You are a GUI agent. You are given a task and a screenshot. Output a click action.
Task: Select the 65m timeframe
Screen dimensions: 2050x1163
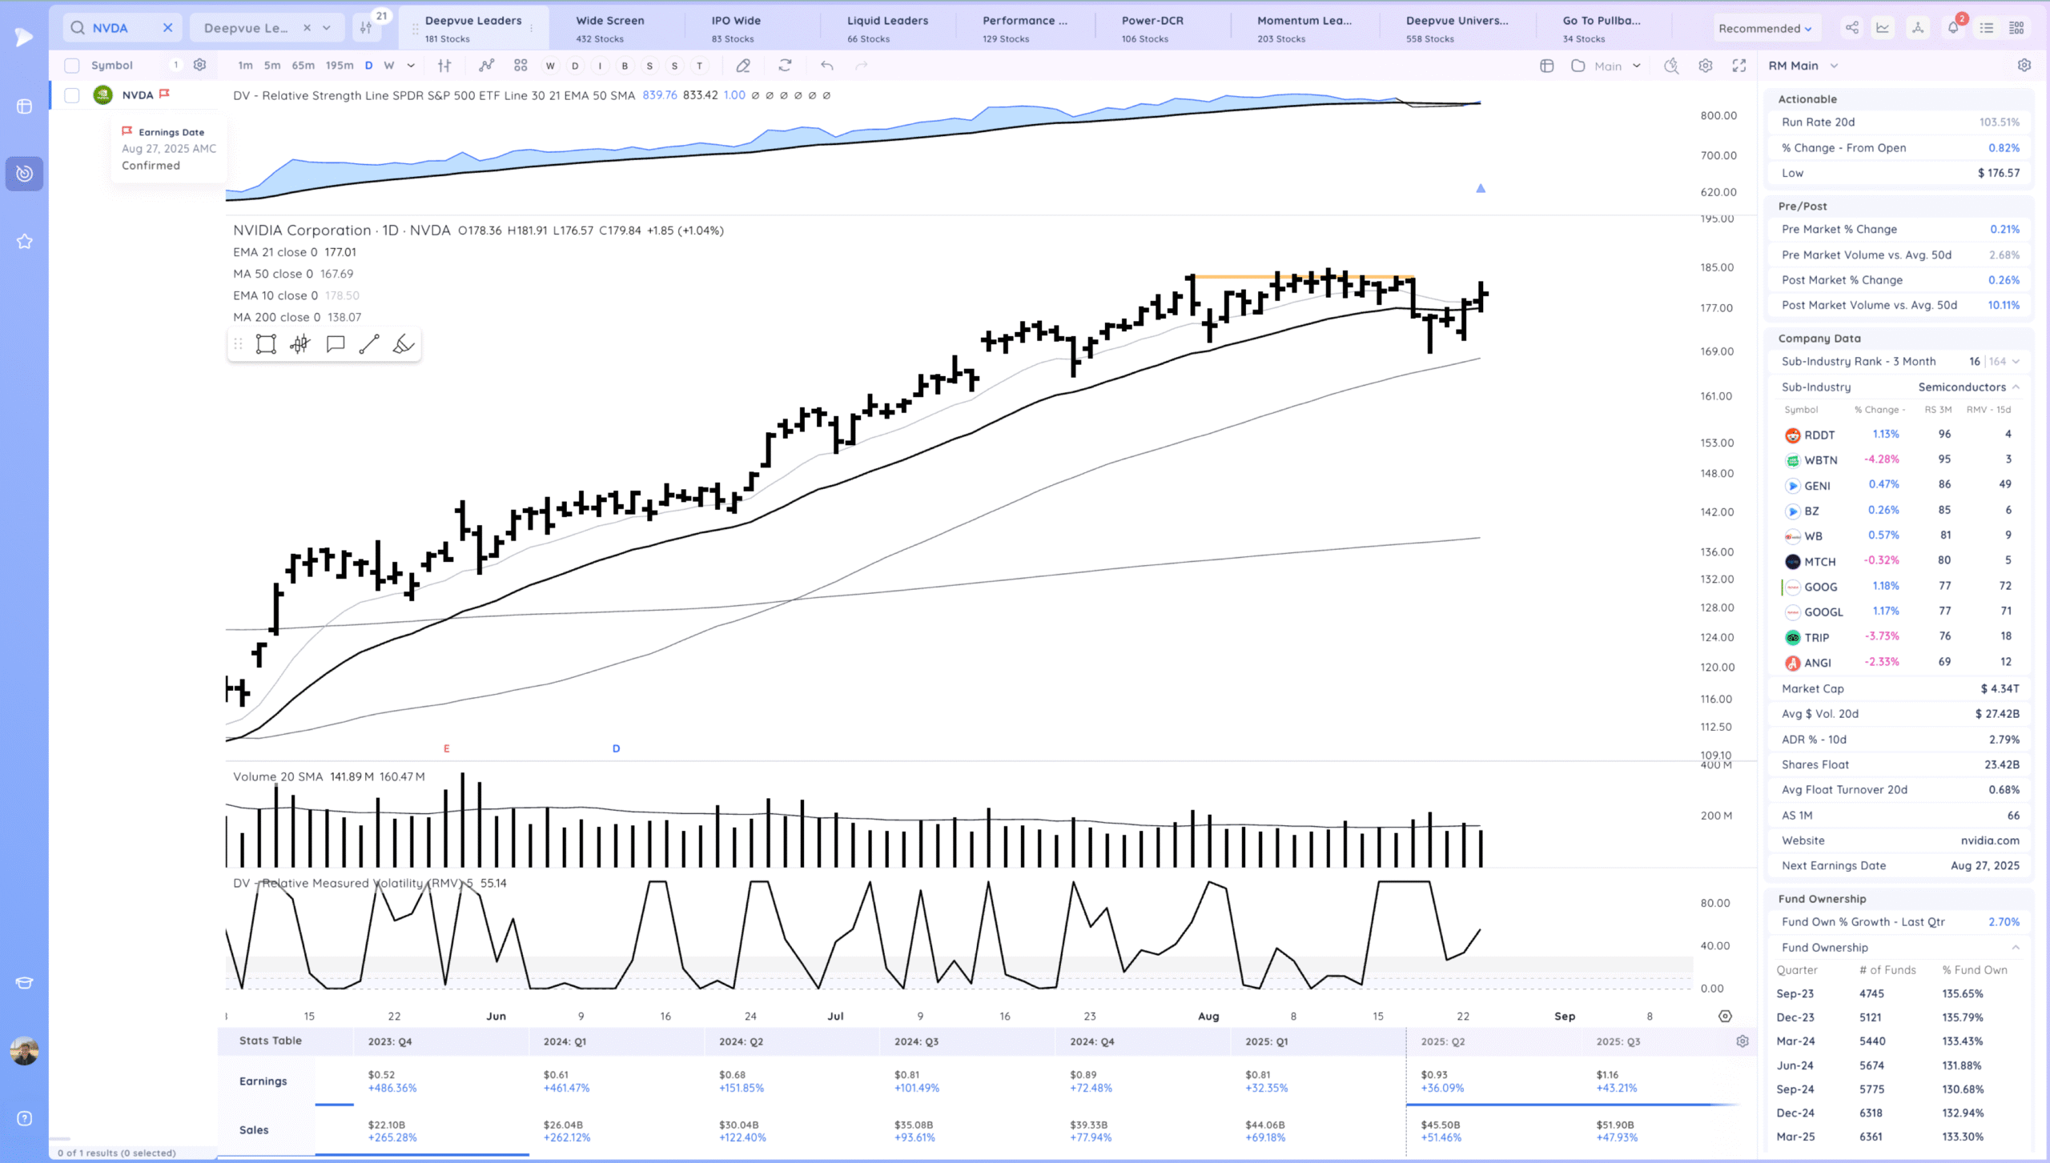pyautogui.click(x=303, y=66)
